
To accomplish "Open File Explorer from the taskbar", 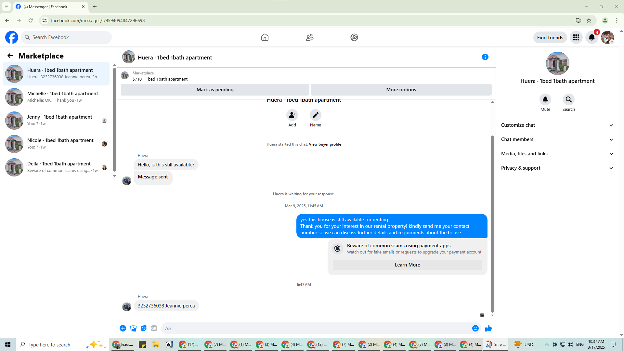I will point(156,344).
